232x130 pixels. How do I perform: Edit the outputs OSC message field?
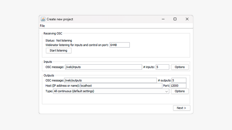110,80
